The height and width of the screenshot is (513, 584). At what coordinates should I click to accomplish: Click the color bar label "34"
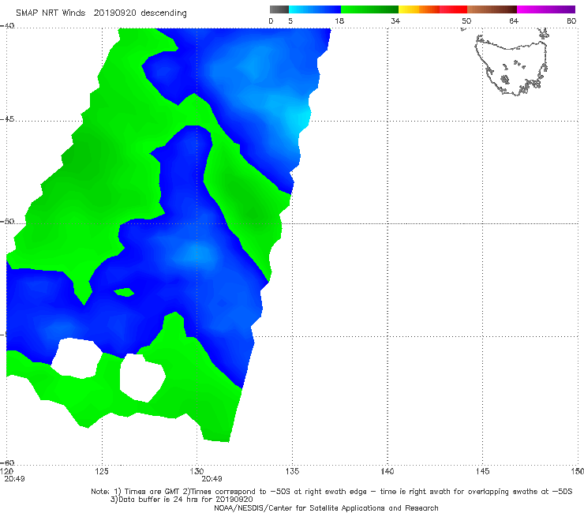tap(395, 21)
